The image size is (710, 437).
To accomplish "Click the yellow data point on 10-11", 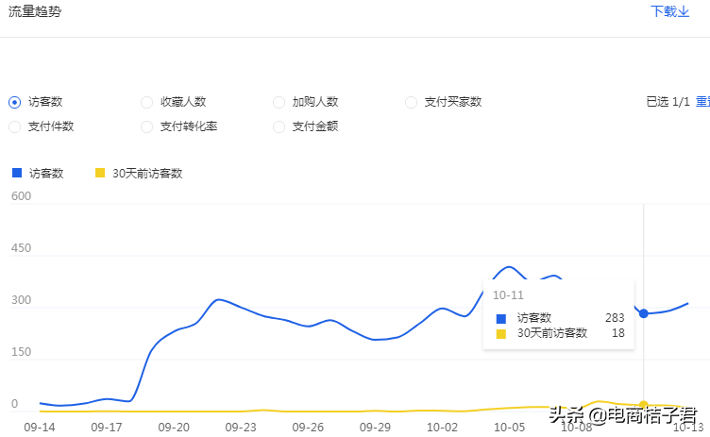I will coord(644,404).
